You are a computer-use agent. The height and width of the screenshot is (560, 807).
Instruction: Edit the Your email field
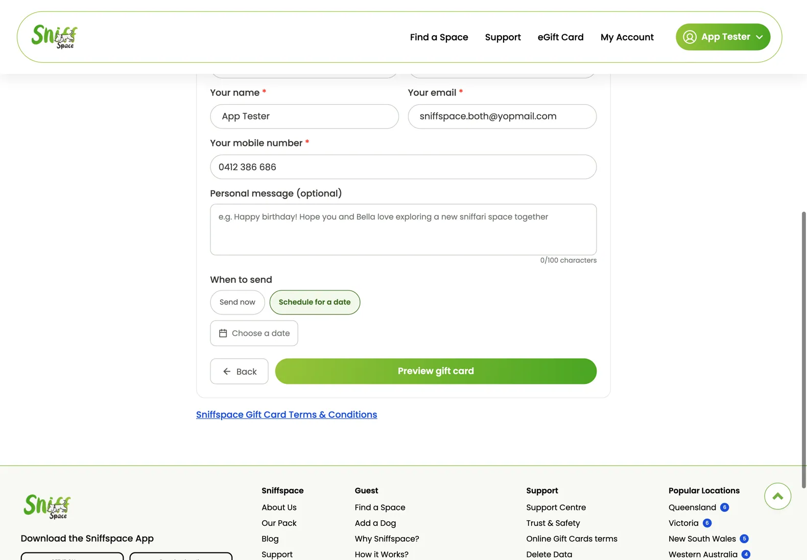[x=502, y=116]
